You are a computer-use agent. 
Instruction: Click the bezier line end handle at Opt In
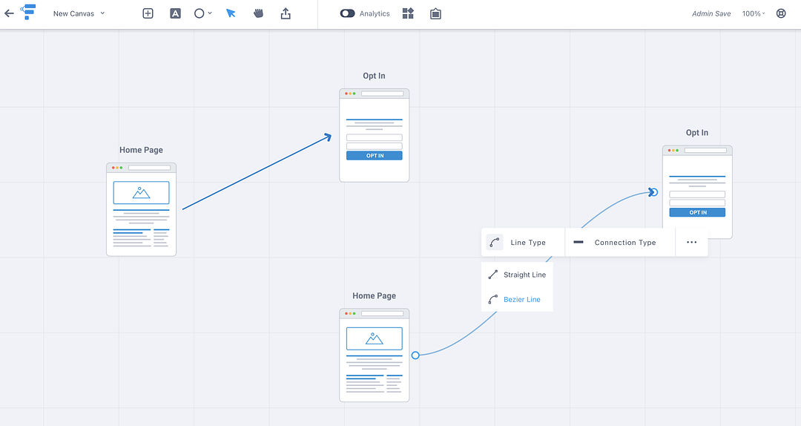(653, 192)
